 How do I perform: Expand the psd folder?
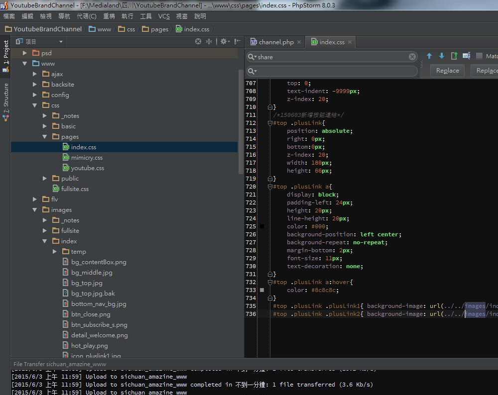coord(24,53)
